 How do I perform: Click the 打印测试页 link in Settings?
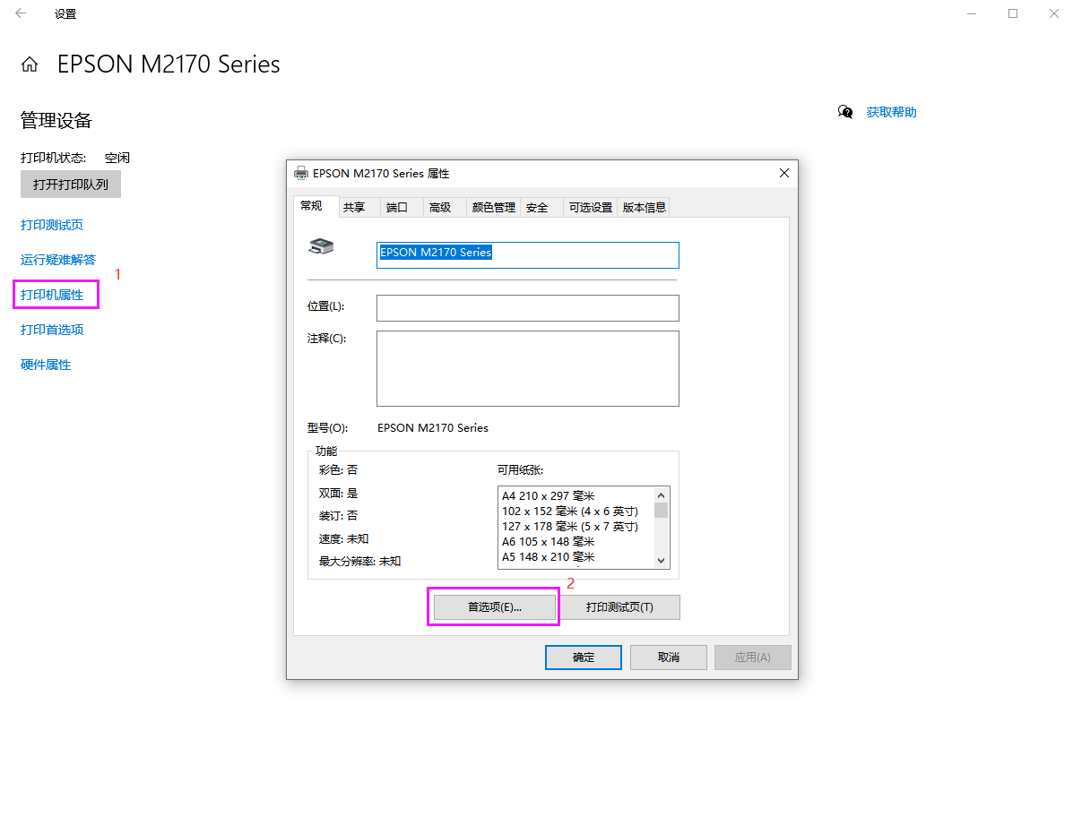coord(52,225)
